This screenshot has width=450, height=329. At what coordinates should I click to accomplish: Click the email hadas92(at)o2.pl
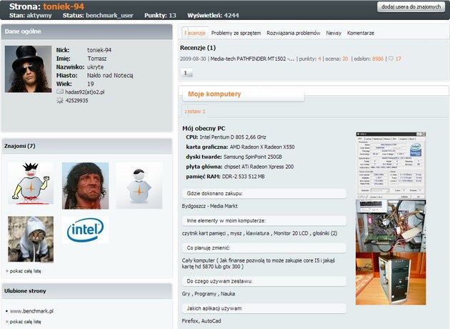pyautogui.click(x=85, y=92)
